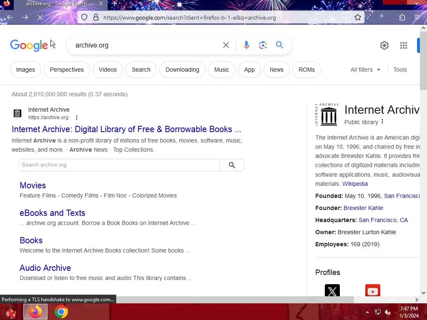Select the Downloading filter chip
Screen dimensions: 427x320
[x=183, y=70]
